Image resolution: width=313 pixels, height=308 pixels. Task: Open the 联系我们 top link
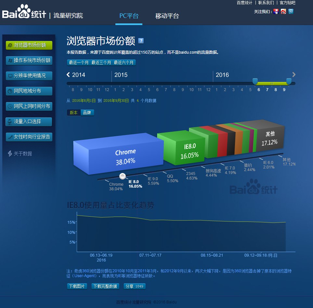click(x=266, y=3)
